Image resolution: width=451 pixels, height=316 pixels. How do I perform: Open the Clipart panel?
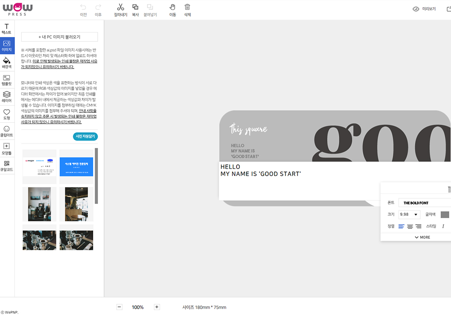tap(7, 131)
